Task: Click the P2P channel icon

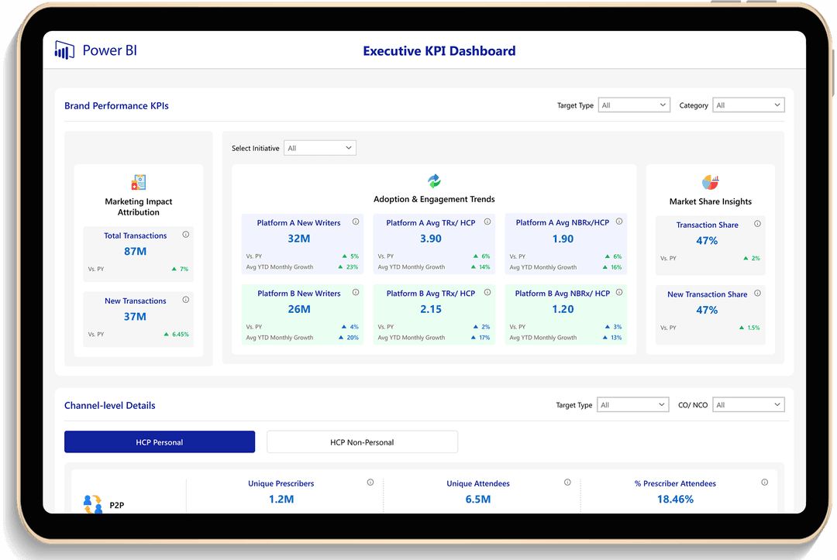Action: click(93, 503)
